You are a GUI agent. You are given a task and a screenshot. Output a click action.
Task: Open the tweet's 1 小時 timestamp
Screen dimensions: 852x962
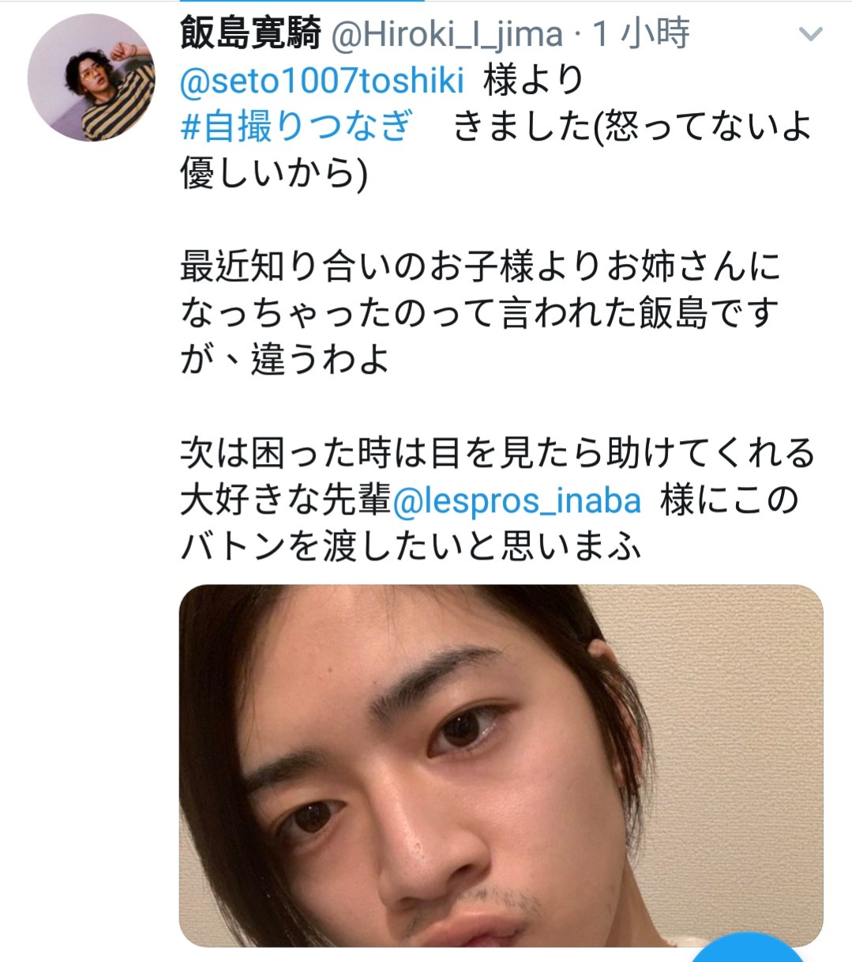coord(640,34)
